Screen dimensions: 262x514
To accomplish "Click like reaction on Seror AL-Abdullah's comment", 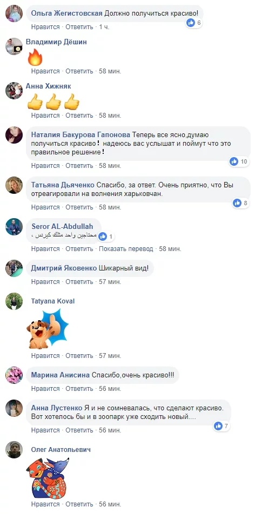I will [x=105, y=236].
